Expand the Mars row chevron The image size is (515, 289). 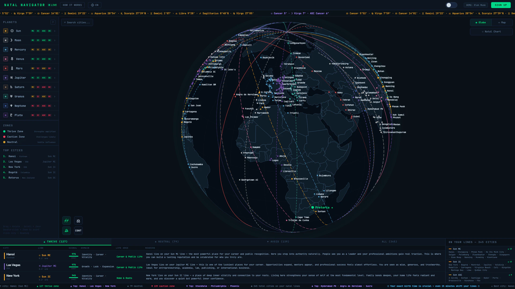55,69
